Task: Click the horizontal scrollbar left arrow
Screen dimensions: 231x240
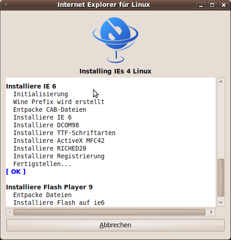Action: coord(10,212)
